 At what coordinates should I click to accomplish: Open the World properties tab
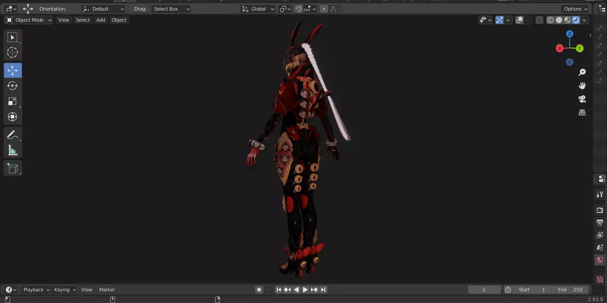click(600, 260)
